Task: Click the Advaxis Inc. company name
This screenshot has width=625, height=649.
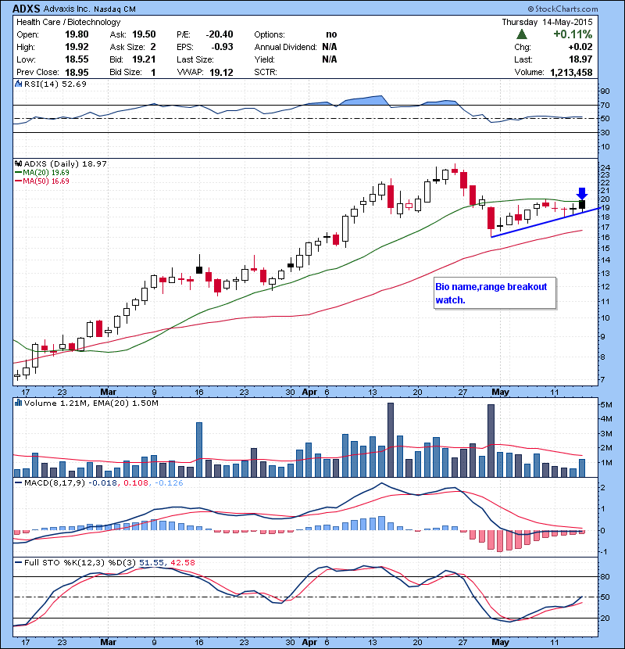Action: click(x=67, y=9)
